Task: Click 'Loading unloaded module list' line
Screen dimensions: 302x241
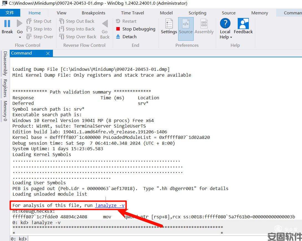Action: pos(50,194)
